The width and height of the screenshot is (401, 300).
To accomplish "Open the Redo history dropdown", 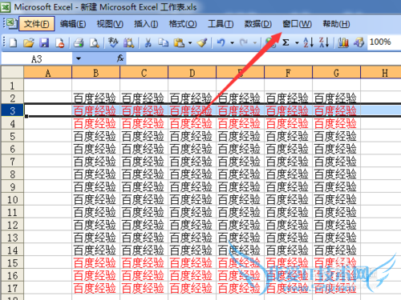I will tap(255, 42).
